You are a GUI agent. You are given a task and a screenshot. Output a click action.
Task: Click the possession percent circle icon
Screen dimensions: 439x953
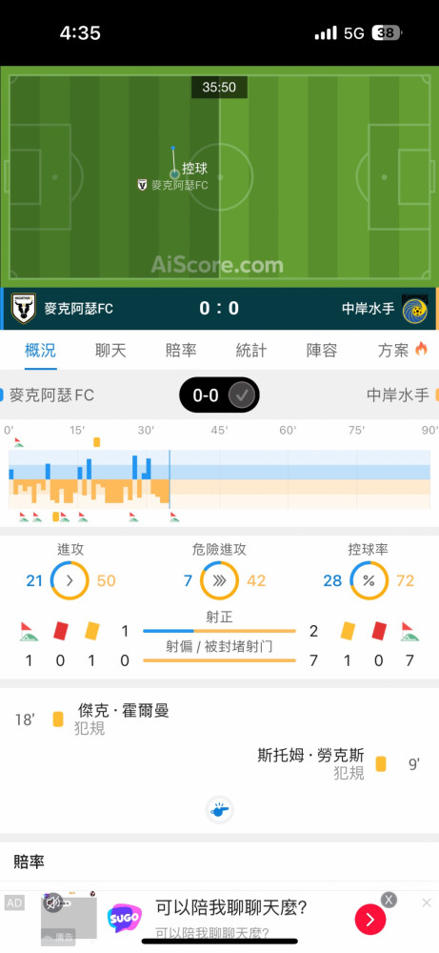(369, 580)
